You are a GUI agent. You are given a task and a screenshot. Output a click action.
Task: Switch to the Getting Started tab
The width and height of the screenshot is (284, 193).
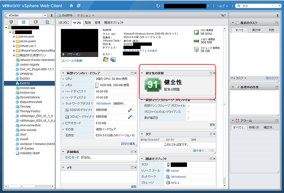64,23
